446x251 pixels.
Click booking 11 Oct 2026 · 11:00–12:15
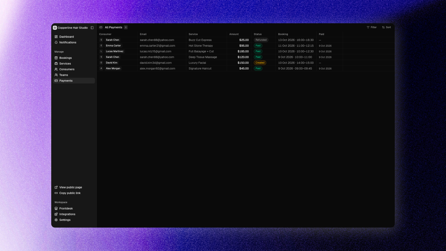coord(296,46)
